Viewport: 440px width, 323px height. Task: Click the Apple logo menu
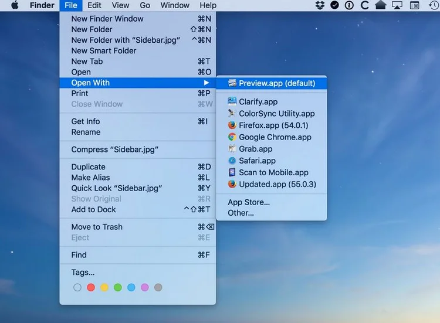(x=15, y=5)
